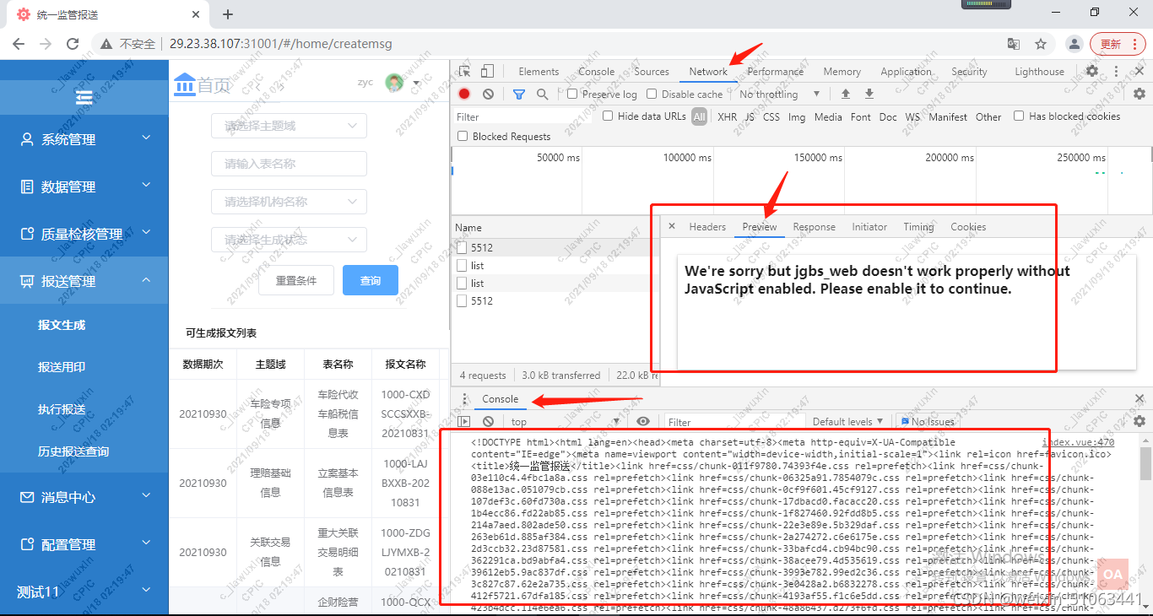1153x616 pixels.
Task: Expand 质量检核管理 menu
Action: coord(84,234)
